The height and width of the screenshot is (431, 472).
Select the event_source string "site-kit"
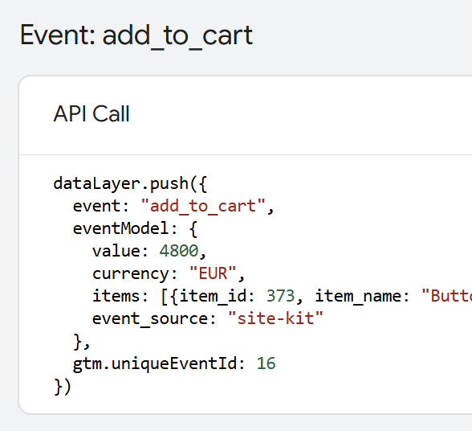click(276, 318)
